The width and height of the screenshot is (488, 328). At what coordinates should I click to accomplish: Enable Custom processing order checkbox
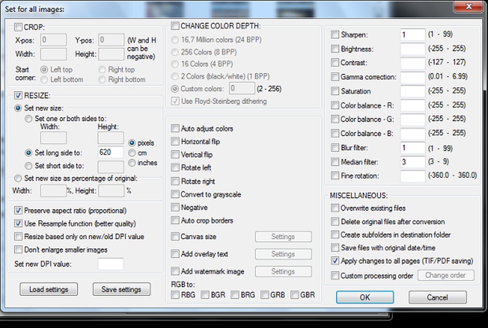coord(335,276)
